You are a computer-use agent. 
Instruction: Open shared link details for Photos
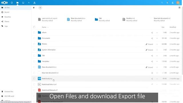(x=149, y=44)
